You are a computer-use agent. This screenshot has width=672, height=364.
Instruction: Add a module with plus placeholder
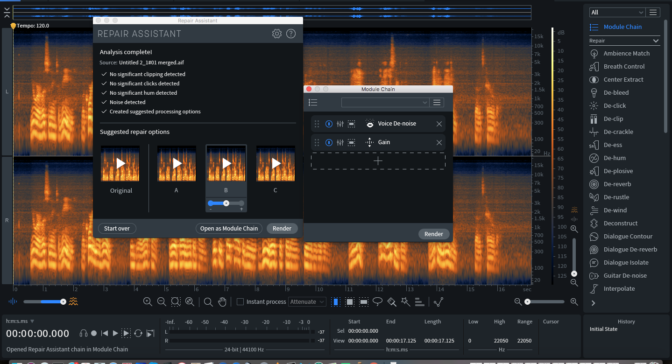point(378,161)
